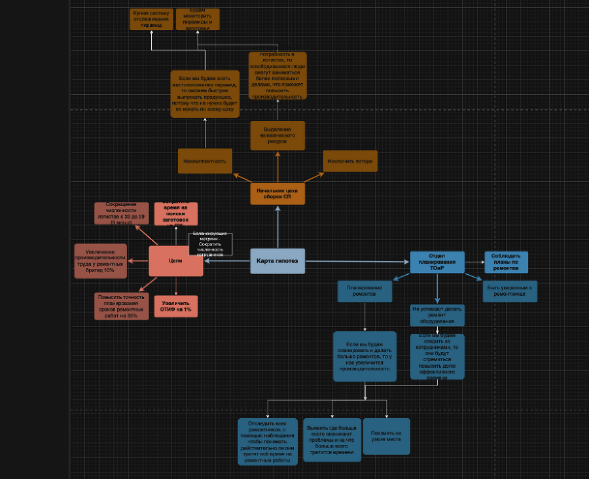
Task: Click the "Отдел планирования ТОиР" node
Action: coord(437,262)
